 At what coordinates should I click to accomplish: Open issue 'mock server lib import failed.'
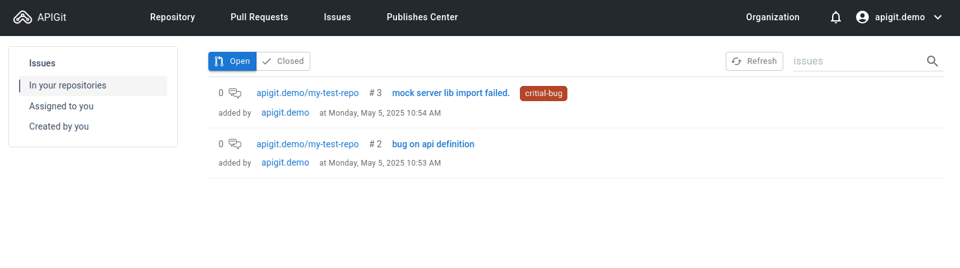click(x=451, y=93)
